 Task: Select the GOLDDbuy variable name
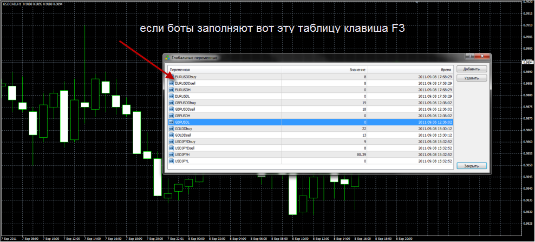click(183, 129)
